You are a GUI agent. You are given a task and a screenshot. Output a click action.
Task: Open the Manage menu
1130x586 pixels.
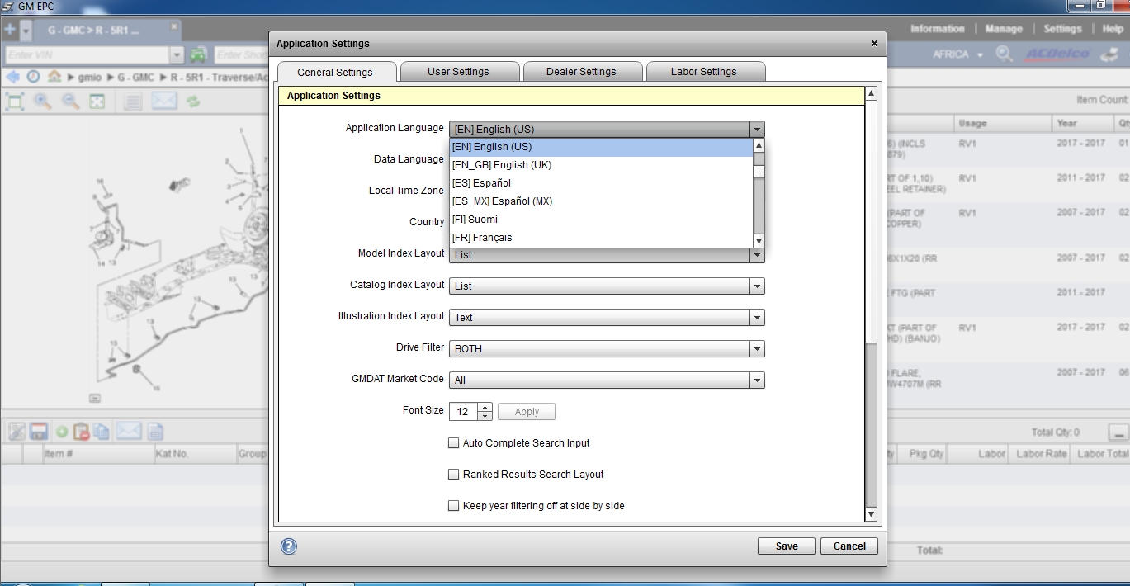click(x=1004, y=29)
